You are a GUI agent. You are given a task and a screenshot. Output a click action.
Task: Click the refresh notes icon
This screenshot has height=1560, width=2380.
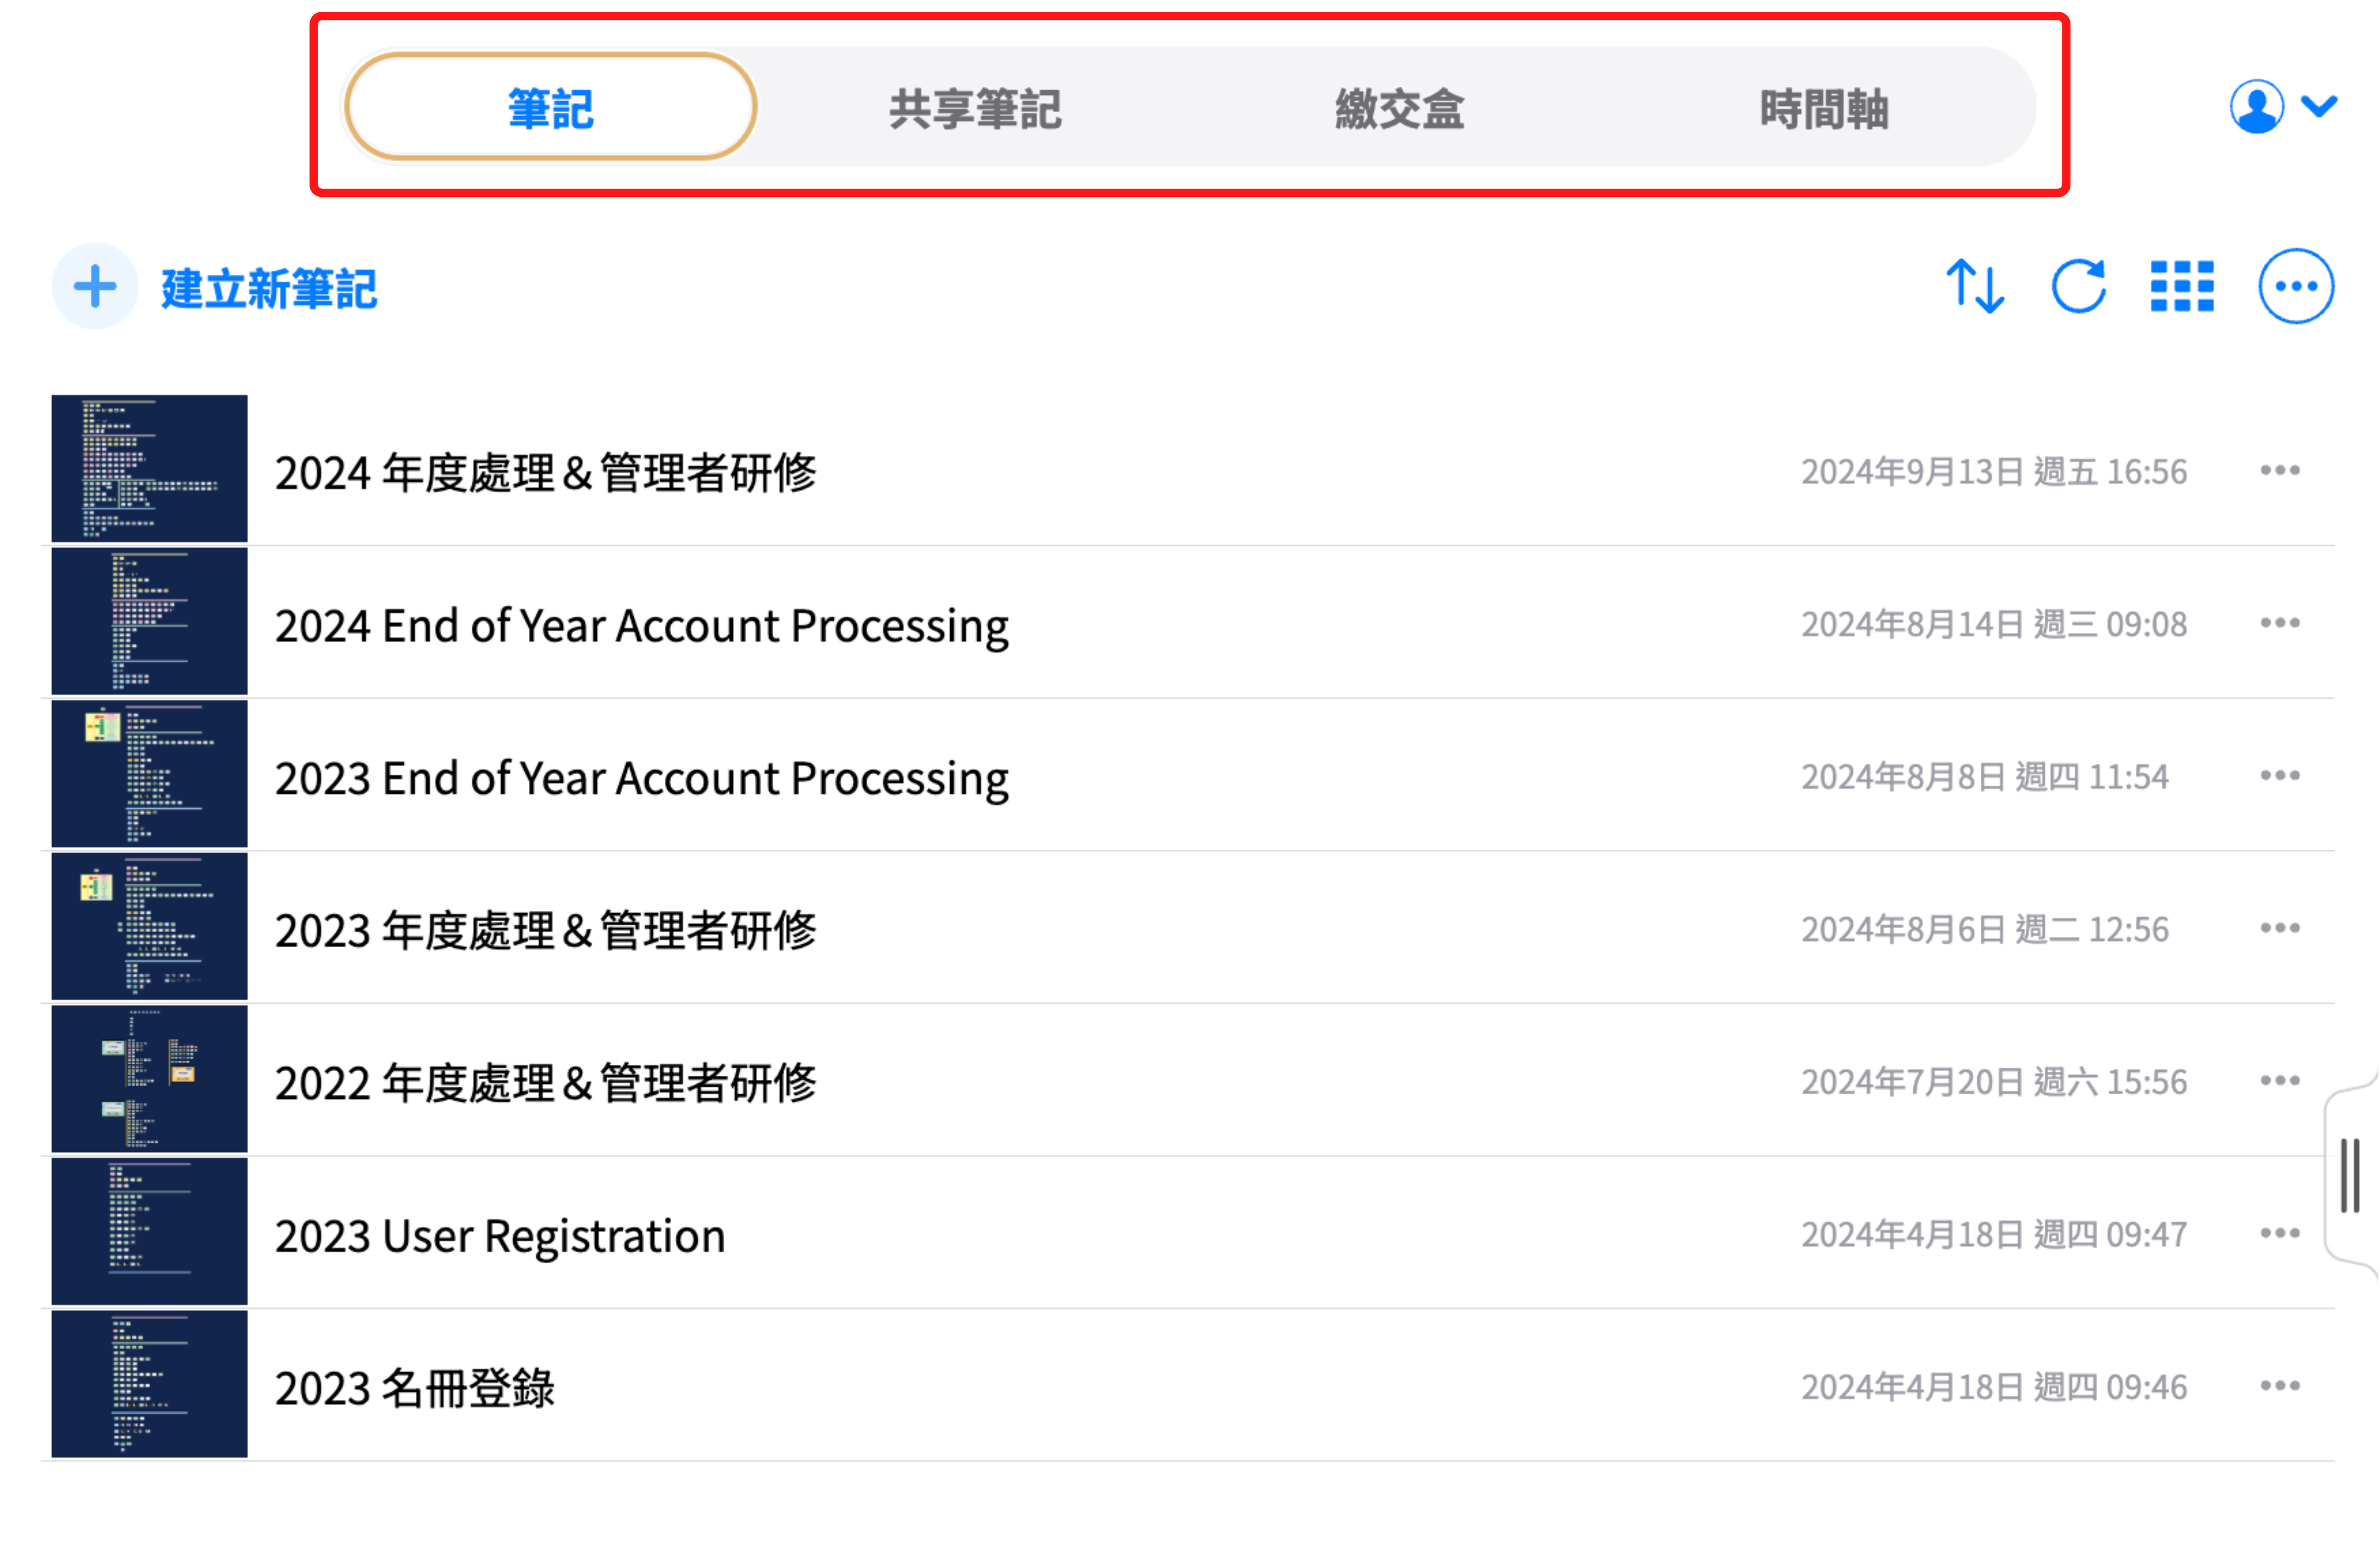click(x=2079, y=287)
